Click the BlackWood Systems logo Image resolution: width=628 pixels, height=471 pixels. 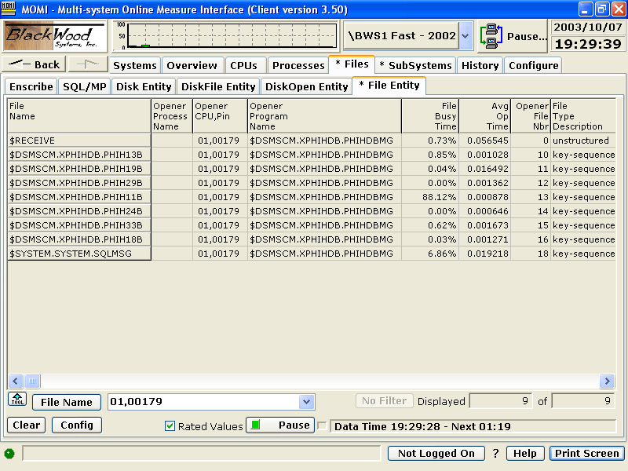coord(55,36)
